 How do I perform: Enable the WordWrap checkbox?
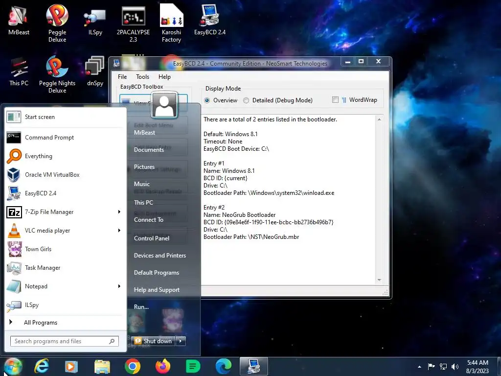pyautogui.click(x=335, y=100)
